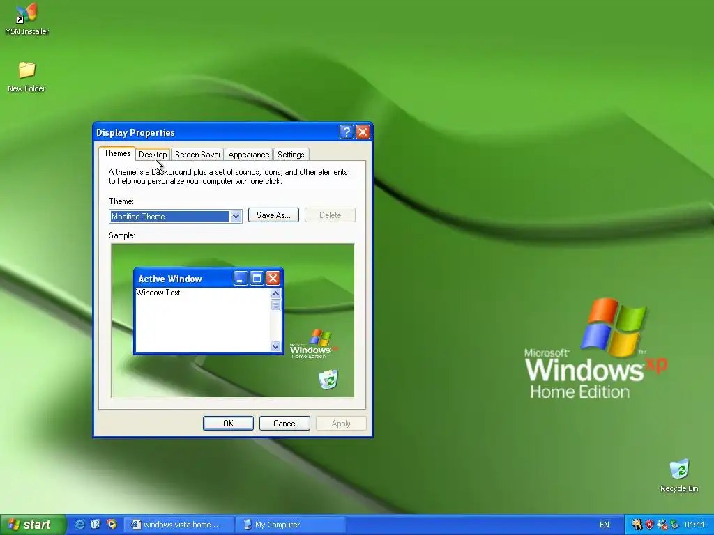The image size is (714, 535).
Task: Expand the Theme dropdown arrow
Action: (x=236, y=217)
